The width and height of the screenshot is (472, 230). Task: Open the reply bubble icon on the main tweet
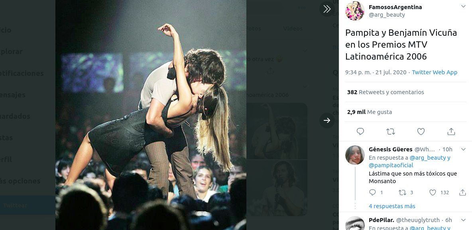point(360,131)
